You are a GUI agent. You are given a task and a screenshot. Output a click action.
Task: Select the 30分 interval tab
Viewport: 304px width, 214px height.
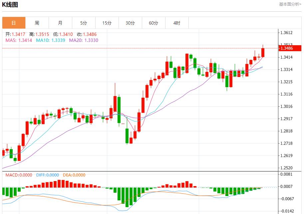[130, 23]
